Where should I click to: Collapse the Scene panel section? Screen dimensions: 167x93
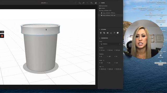coord(100,3)
